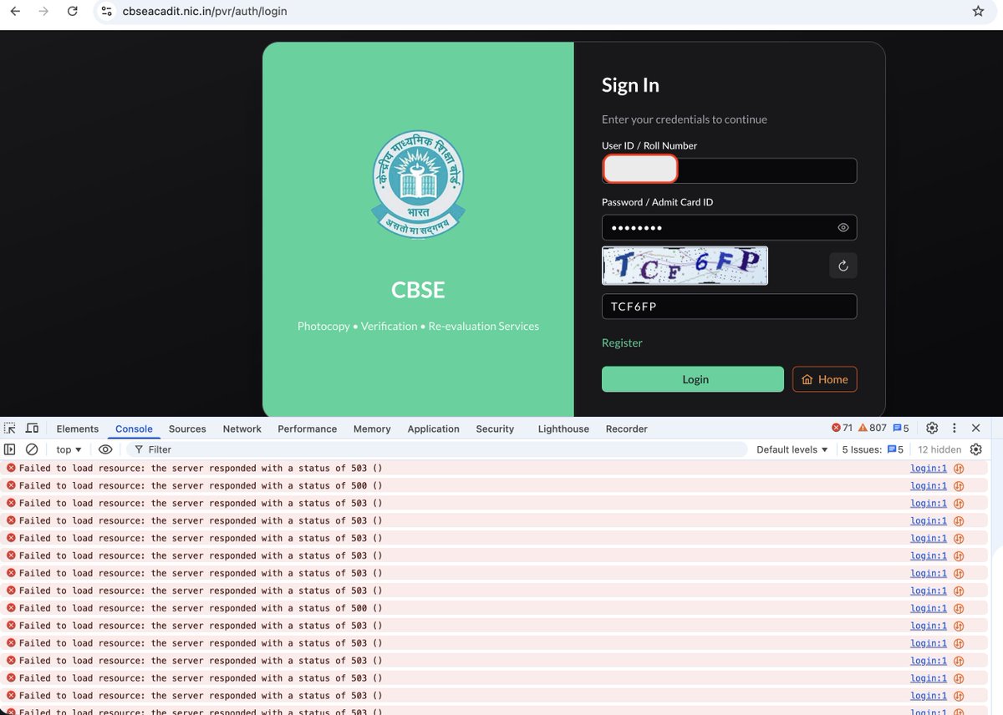Click 'Photocopy • Verification • Re-evaluation Services' text
1003x715 pixels.
(x=418, y=326)
